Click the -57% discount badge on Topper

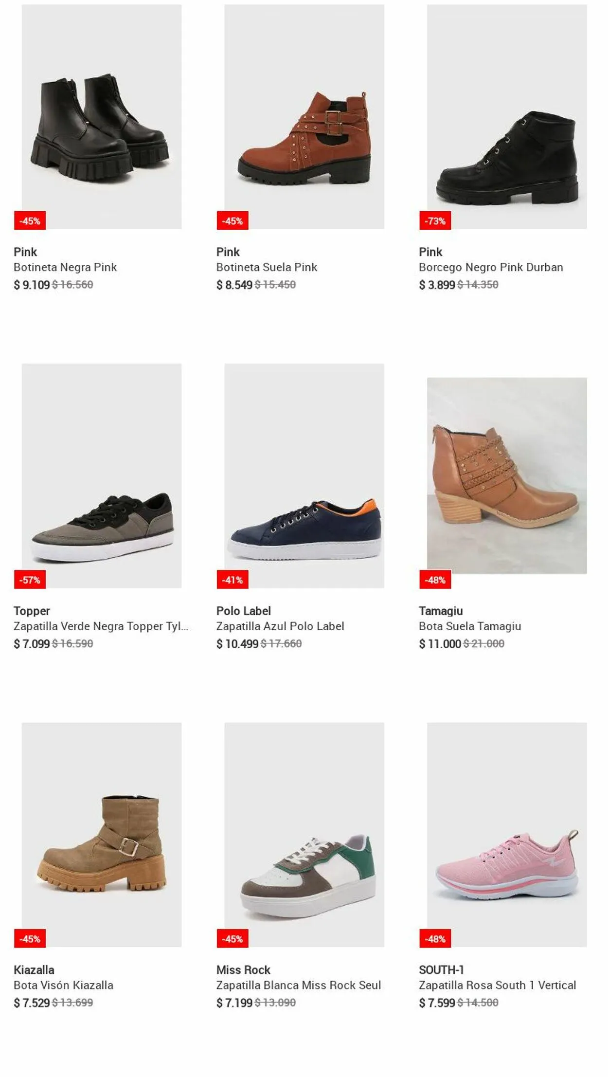[x=30, y=580]
